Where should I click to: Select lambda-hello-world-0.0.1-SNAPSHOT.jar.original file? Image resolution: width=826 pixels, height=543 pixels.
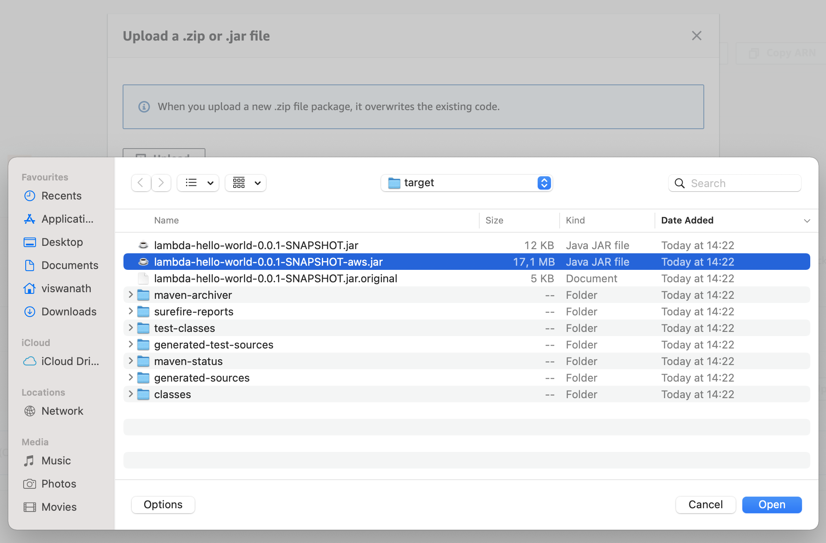tap(275, 279)
